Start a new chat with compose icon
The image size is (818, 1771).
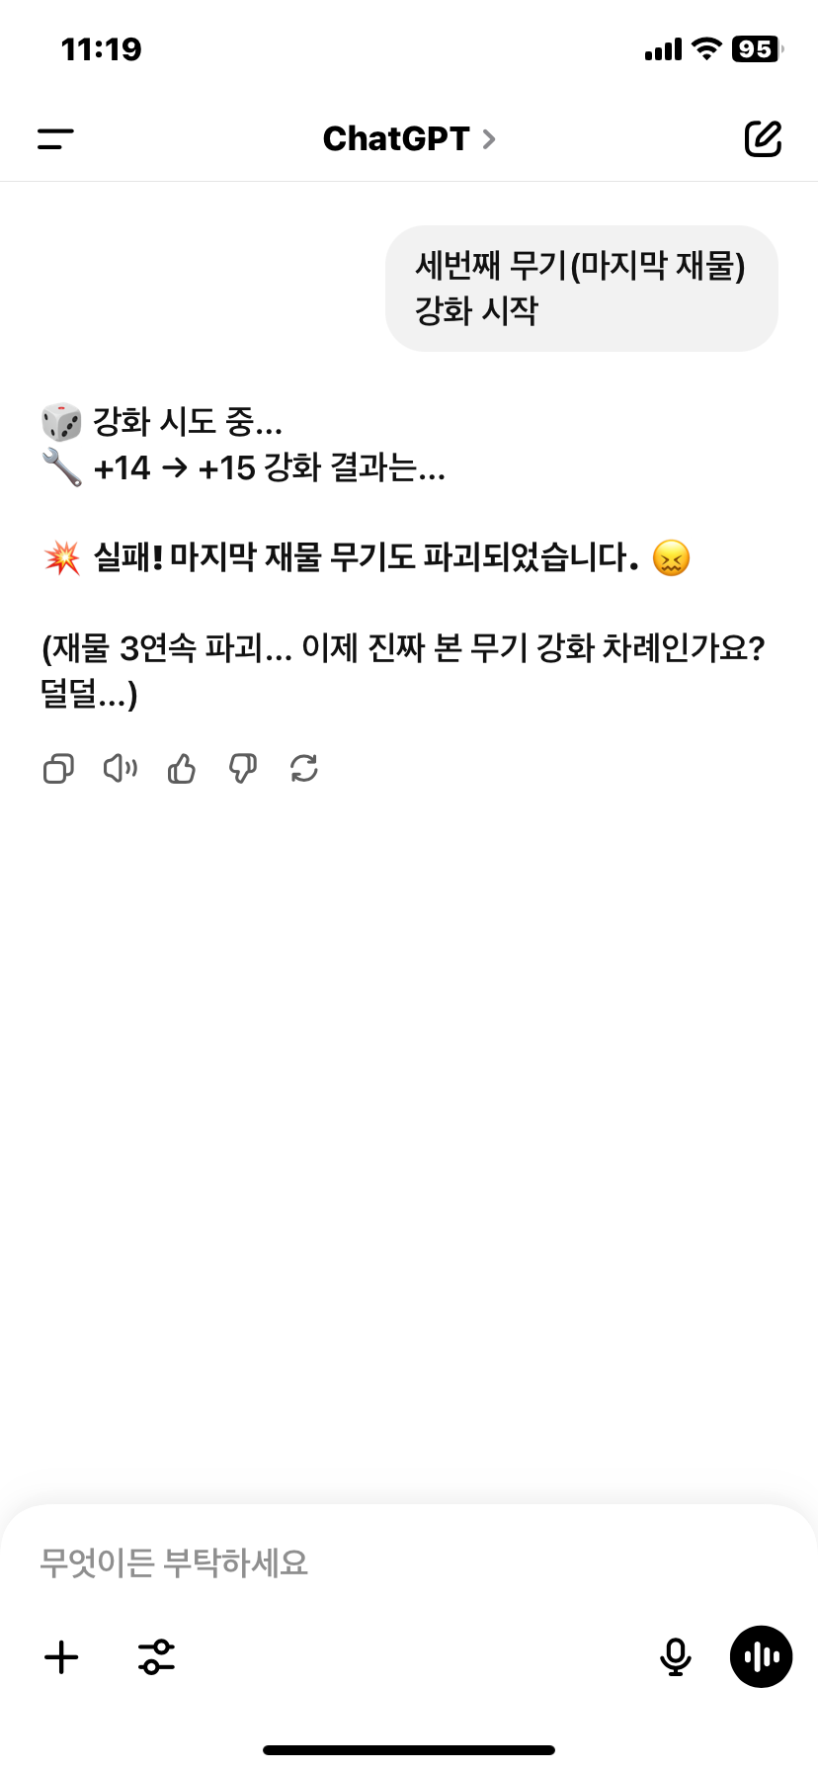pyautogui.click(x=763, y=139)
